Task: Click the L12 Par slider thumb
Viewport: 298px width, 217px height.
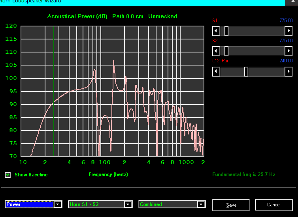Action: (x=246, y=71)
